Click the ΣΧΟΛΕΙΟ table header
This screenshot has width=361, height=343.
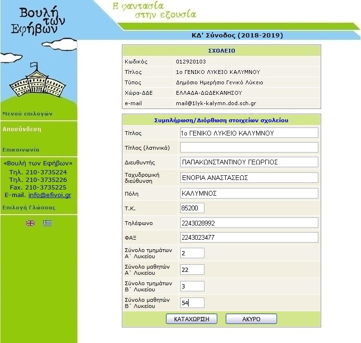(222, 51)
